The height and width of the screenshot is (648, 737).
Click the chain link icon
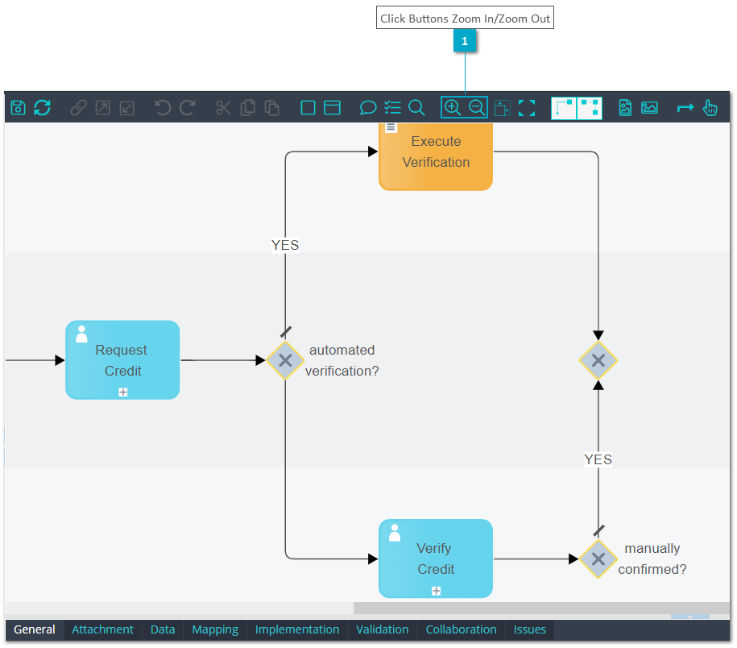click(x=78, y=108)
